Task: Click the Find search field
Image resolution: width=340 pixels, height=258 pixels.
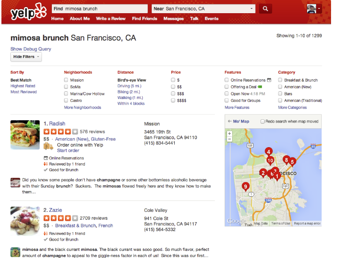Action: point(100,8)
